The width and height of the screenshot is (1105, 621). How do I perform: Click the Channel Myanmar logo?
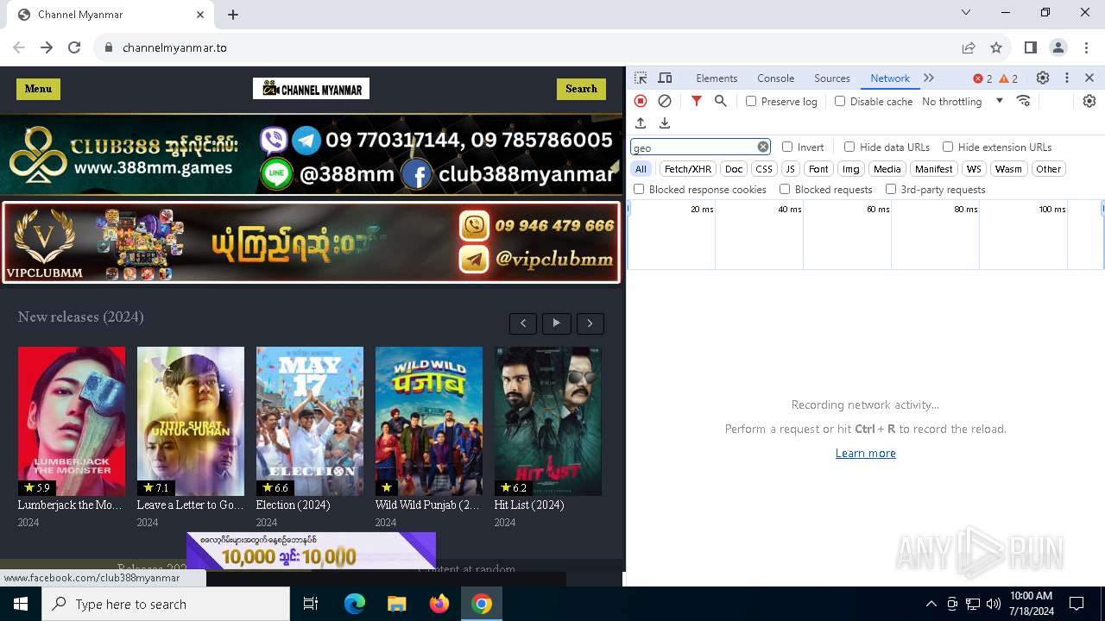click(311, 89)
